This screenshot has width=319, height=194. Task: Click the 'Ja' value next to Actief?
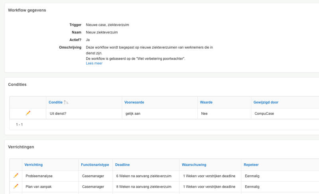coord(88,40)
